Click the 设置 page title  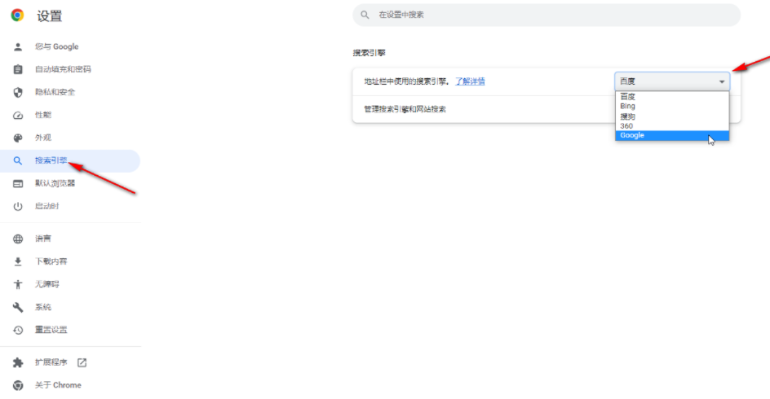[50, 16]
